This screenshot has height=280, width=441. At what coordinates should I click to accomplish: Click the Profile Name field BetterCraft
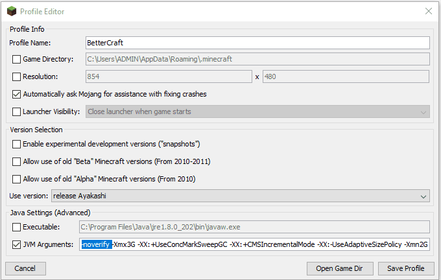tap(257, 43)
